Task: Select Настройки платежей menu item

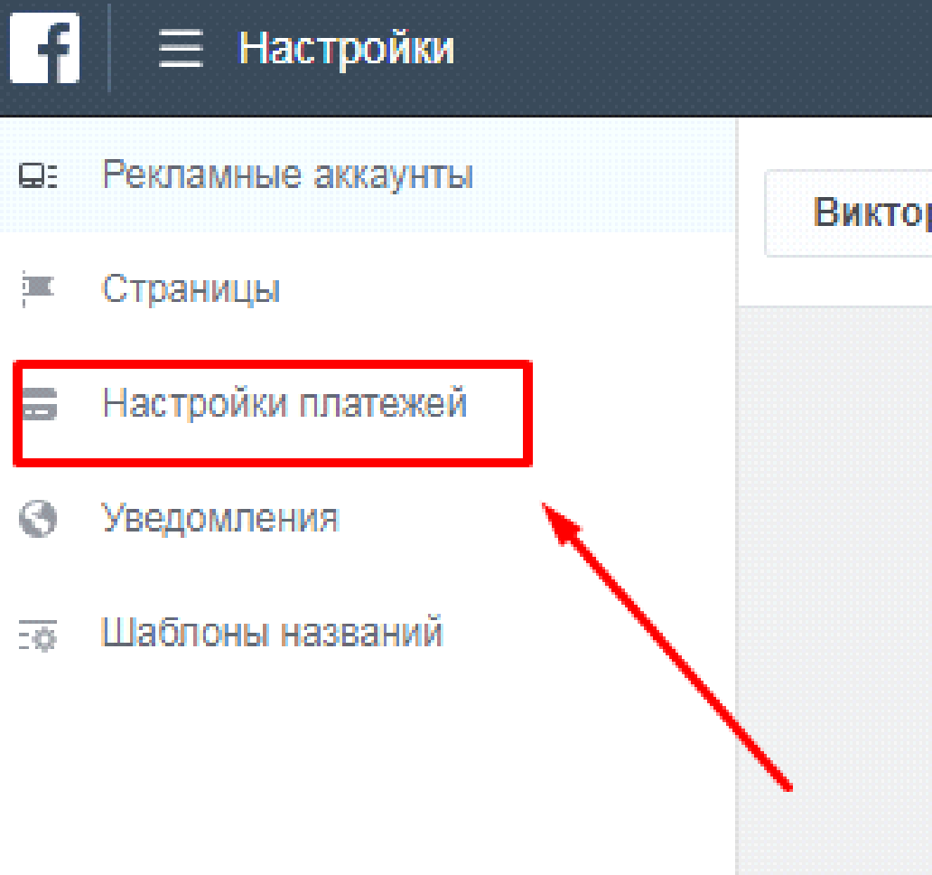Action: (x=284, y=403)
